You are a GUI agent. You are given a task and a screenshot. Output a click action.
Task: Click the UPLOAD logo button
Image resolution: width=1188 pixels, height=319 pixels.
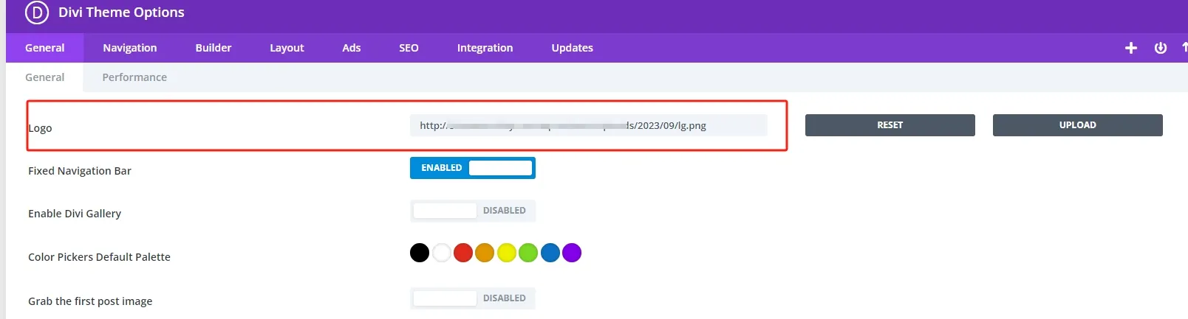pos(1078,125)
